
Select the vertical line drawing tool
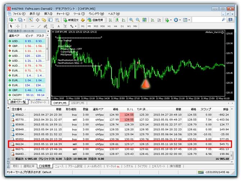coord(26,26)
